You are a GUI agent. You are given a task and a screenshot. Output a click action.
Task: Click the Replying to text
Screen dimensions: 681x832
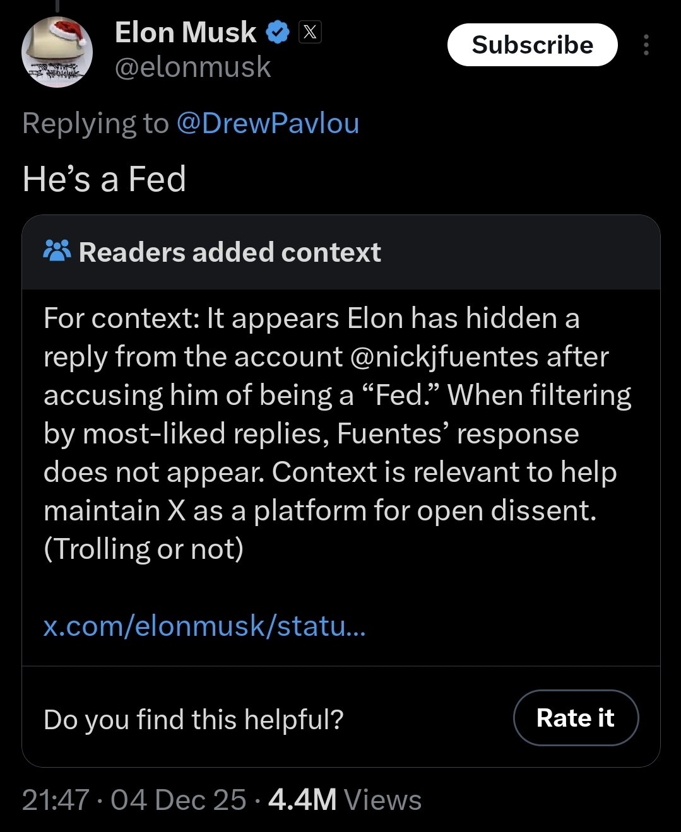pos(95,124)
